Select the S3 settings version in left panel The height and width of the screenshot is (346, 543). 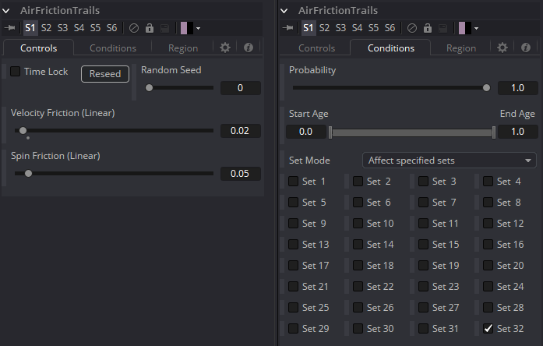(62, 28)
